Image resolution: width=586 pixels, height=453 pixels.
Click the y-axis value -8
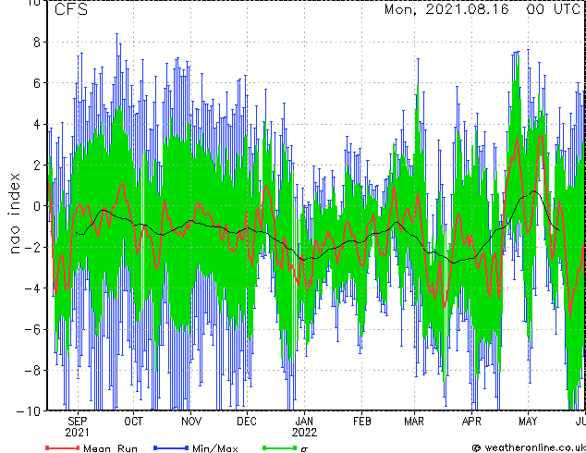[x=32, y=371]
